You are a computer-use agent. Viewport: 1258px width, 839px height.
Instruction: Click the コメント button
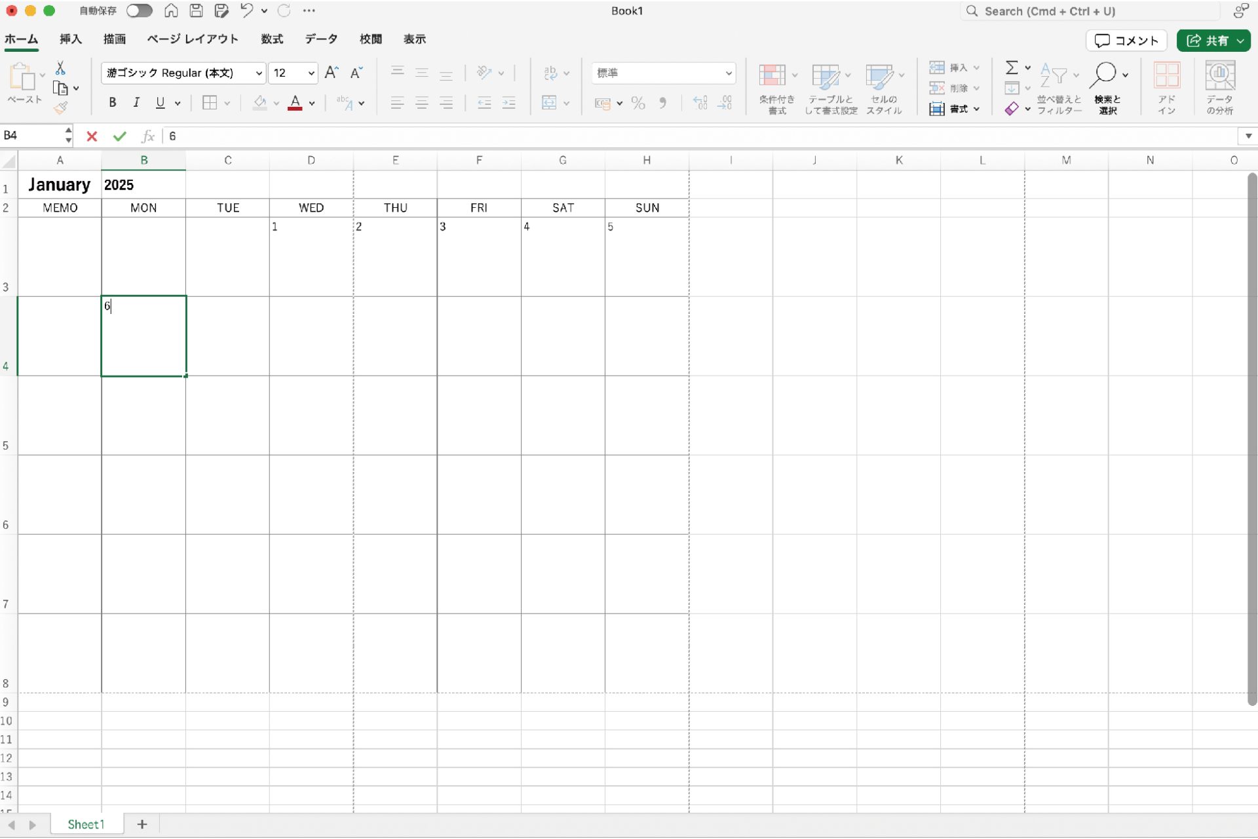1126,41
